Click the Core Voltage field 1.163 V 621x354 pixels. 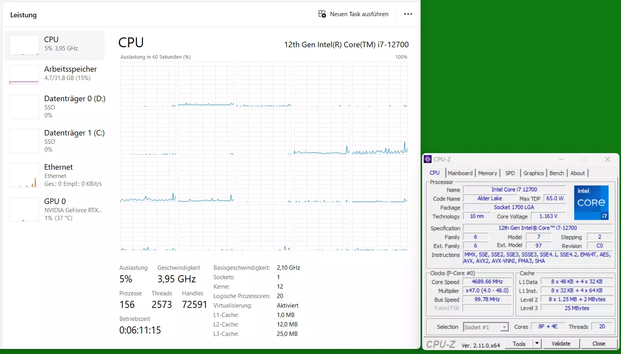click(x=548, y=216)
